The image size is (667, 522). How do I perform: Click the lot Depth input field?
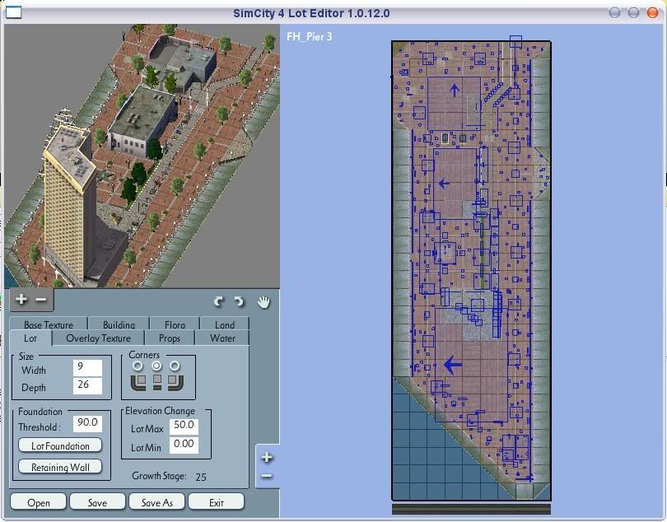[x=87, y=385]
